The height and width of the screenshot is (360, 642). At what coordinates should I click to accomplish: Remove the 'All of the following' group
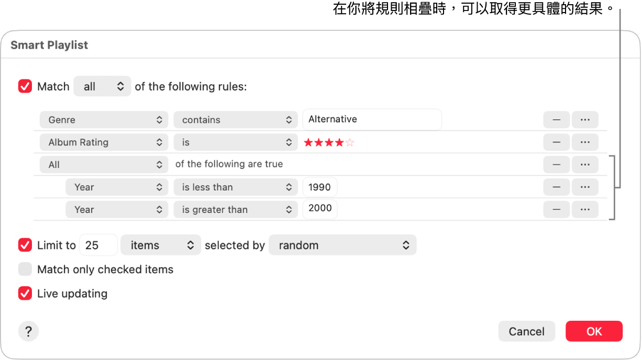point(557,165)
